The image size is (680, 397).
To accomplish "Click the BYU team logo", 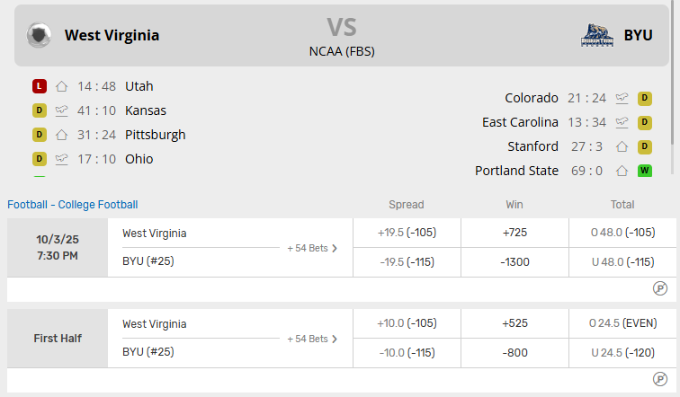I will [597, 35].
